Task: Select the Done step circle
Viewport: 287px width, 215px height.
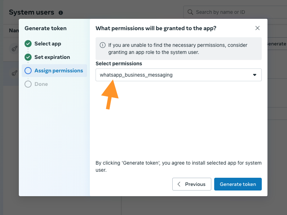Action: tap(28, 84)
